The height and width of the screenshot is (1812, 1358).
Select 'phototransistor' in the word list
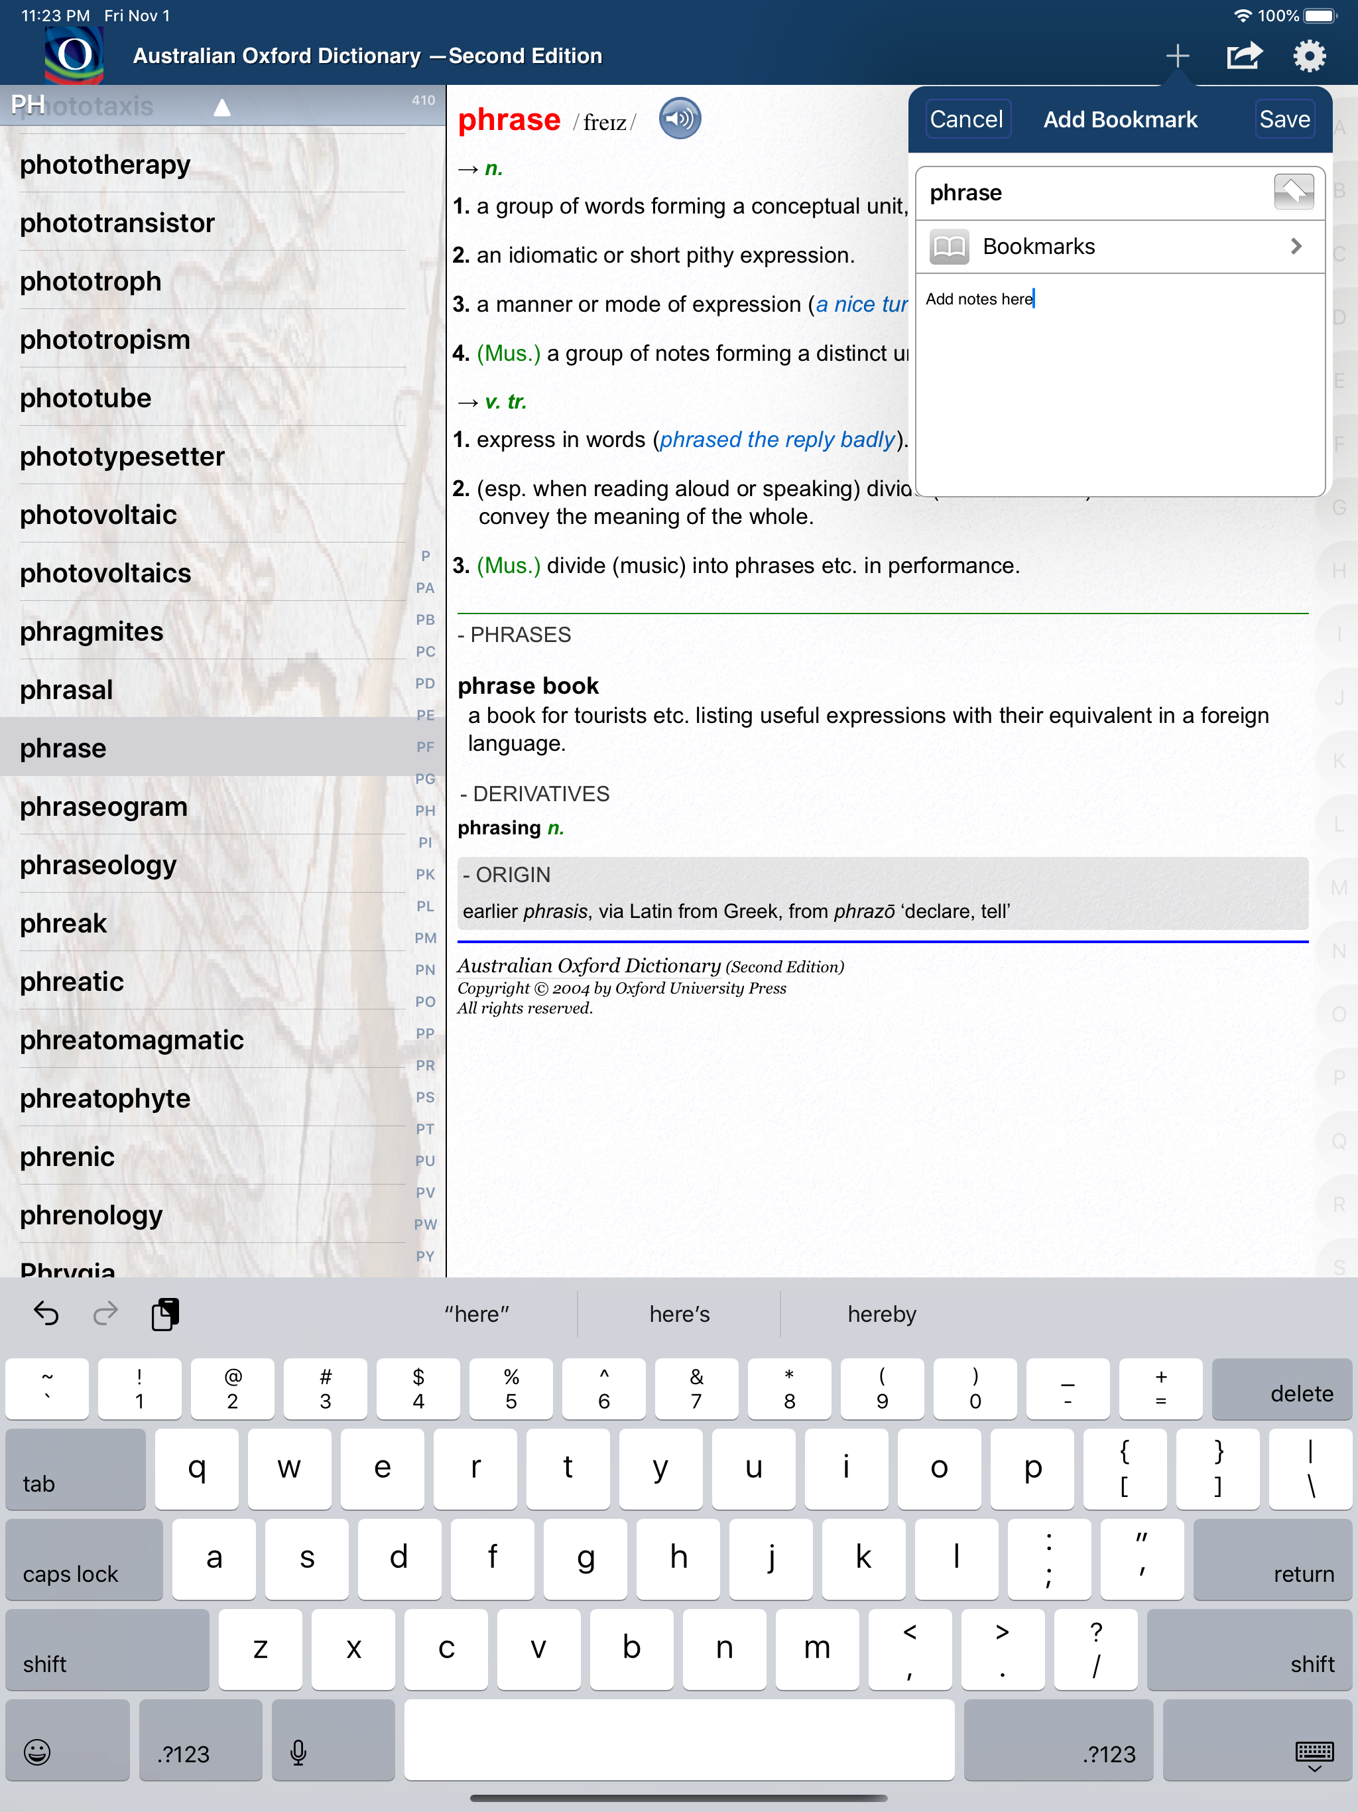click(213, 222)
